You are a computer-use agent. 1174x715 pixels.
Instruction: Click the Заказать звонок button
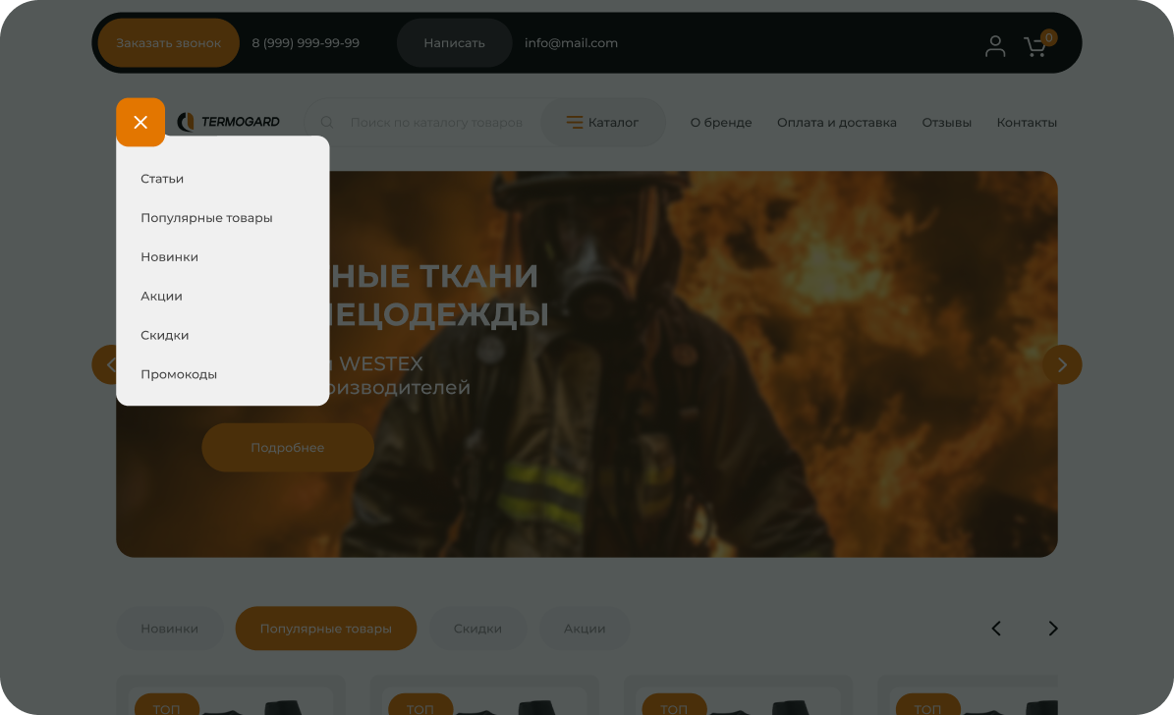click(x=168, y=43)
